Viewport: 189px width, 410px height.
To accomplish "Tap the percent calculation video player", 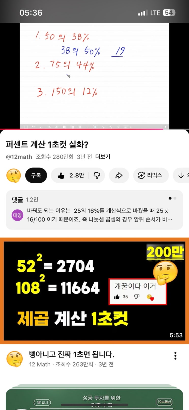I will tap(94, 76).
